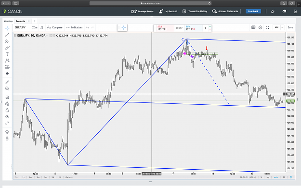Collapse the EUR/JPY legend toggle box
This screenshot has height=188, width=301.
[15, 36]
